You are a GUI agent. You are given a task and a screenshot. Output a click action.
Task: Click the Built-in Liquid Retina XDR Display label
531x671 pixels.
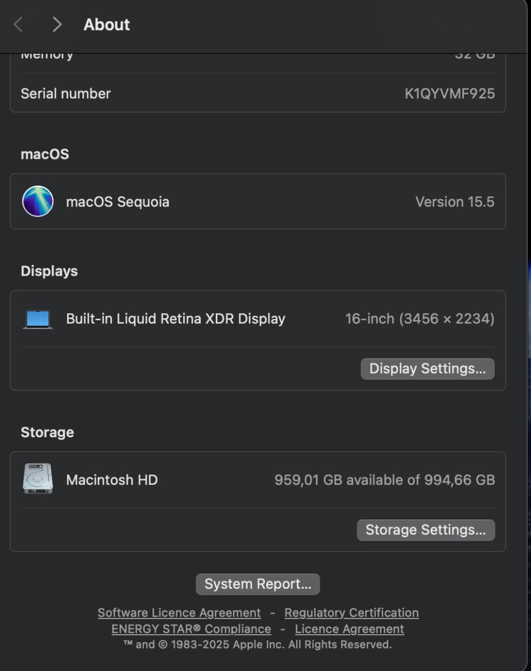[176, 319]
